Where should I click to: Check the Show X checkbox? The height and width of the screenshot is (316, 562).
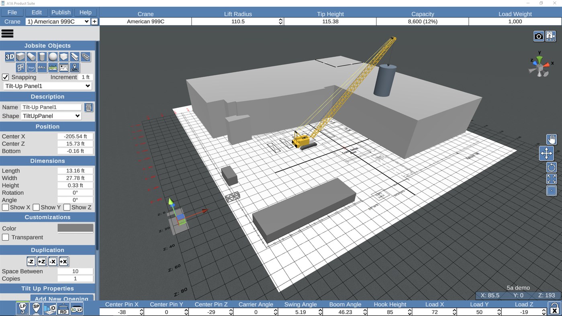coord(6,207)
